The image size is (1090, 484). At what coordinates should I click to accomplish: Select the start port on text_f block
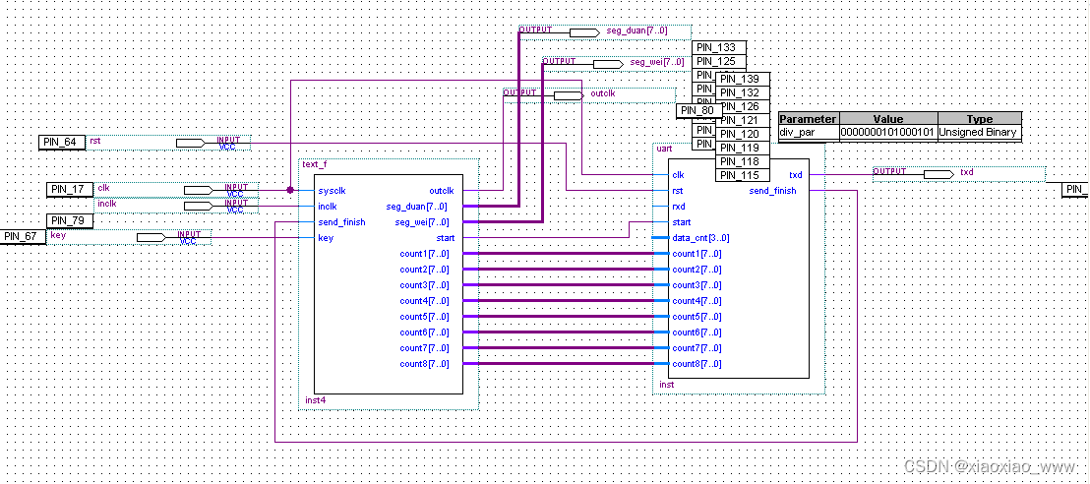(446, 238)
